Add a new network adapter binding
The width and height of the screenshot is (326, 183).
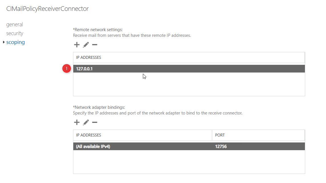click(77, 122)
